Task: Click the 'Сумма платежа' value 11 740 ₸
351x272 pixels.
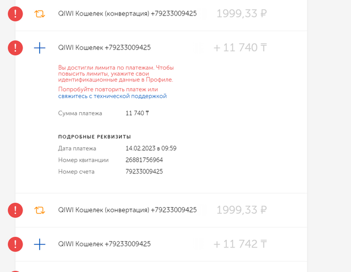Action: [137, 113]
